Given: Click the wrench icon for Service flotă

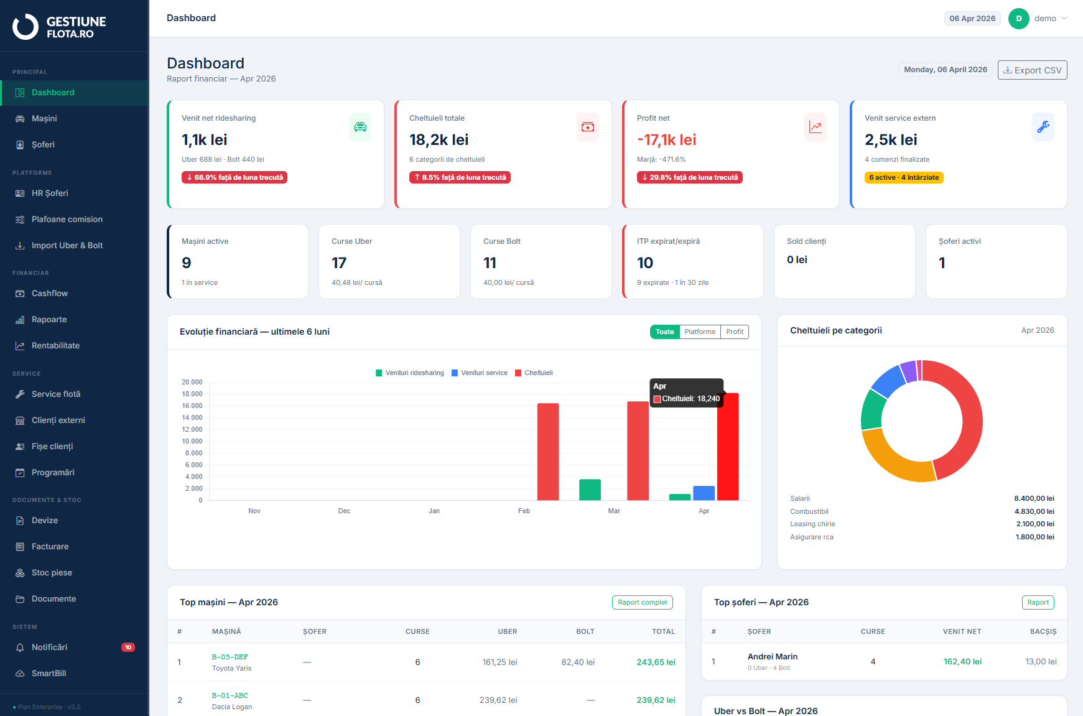Looking at the screenshot, I should pyautogui.click(x=20, y=394).
